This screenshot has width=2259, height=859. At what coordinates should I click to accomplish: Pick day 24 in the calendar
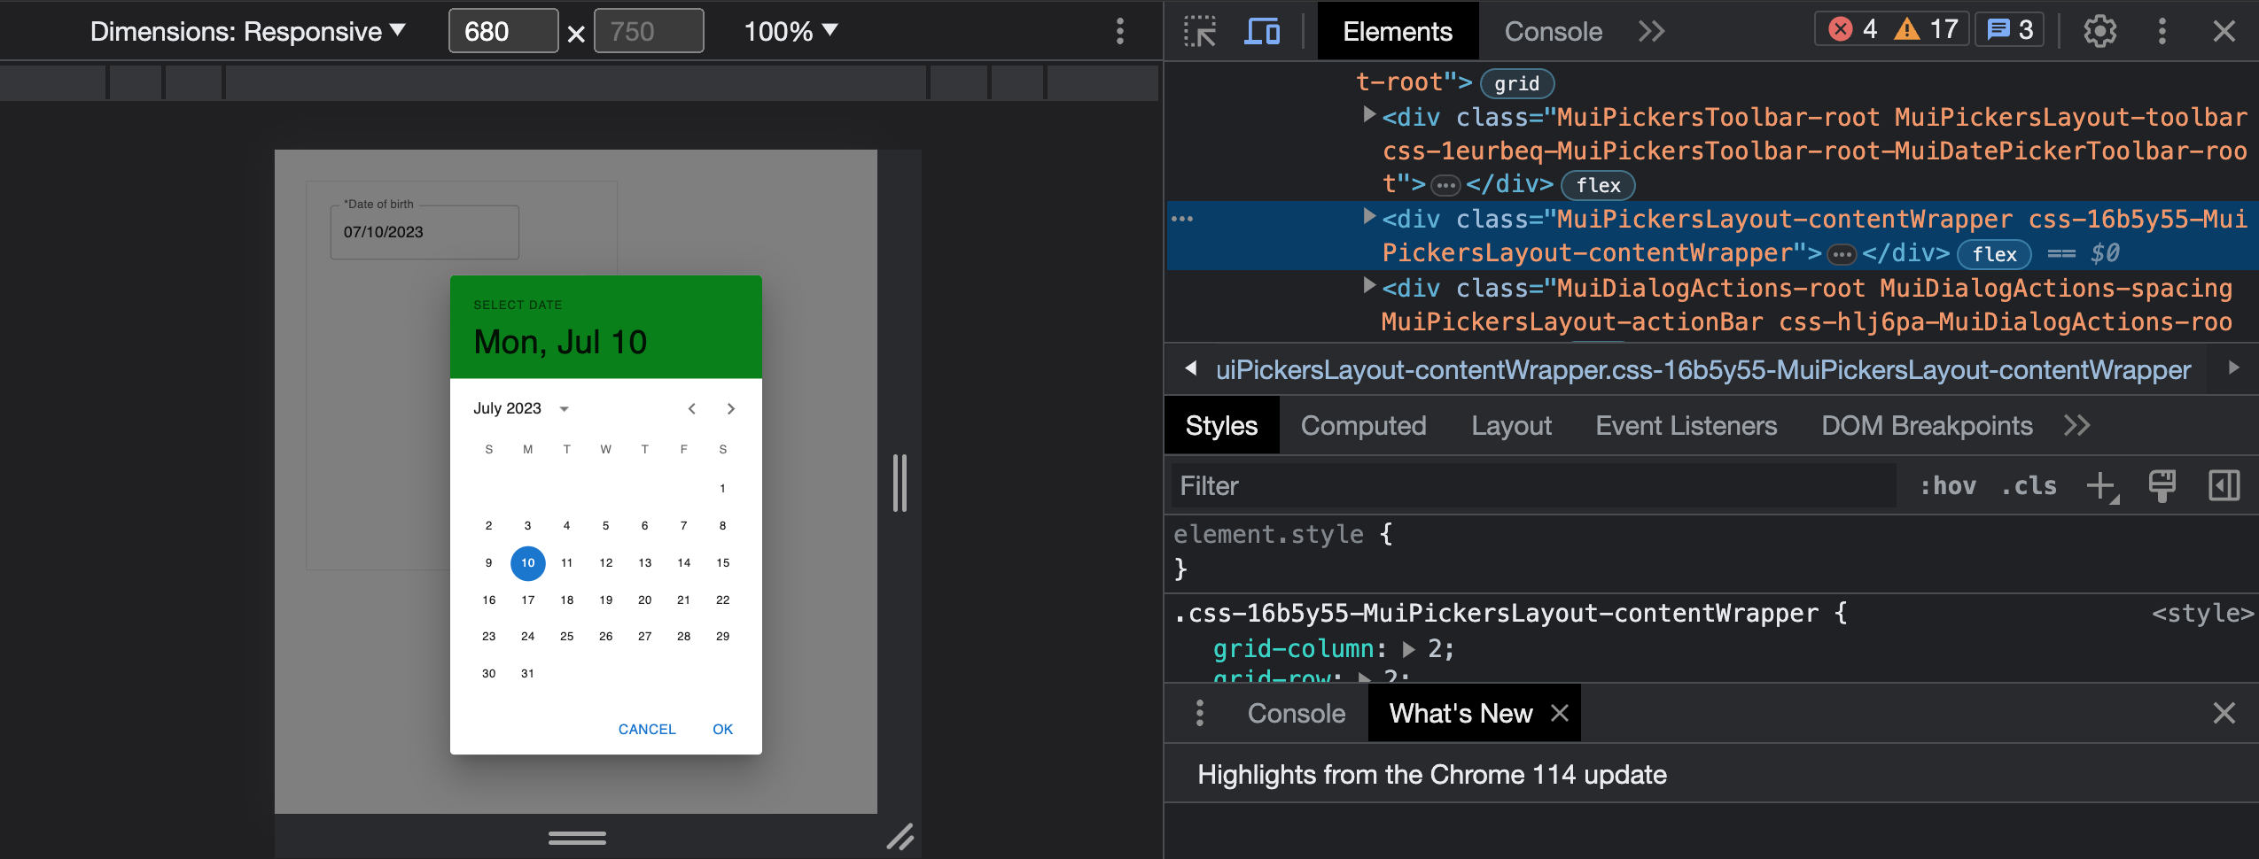point(527,636)
